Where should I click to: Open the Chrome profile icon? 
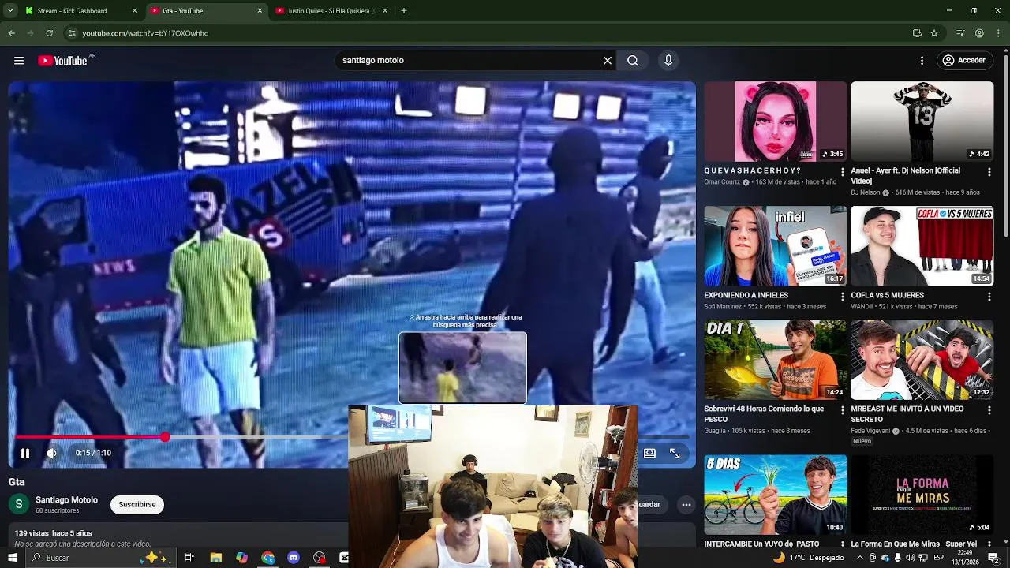979,33
